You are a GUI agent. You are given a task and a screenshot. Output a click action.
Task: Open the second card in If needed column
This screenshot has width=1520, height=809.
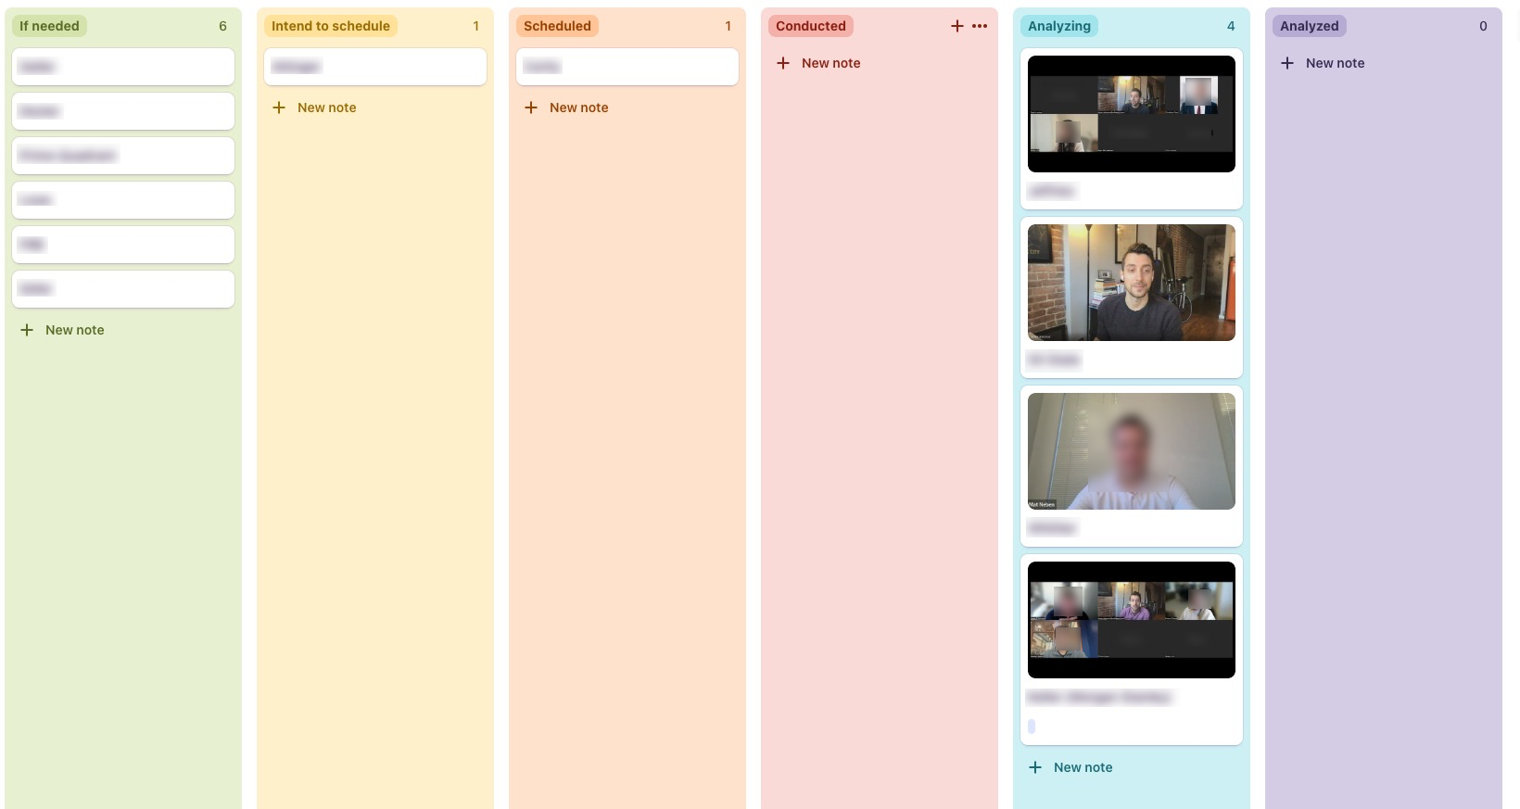pos(123,111)
